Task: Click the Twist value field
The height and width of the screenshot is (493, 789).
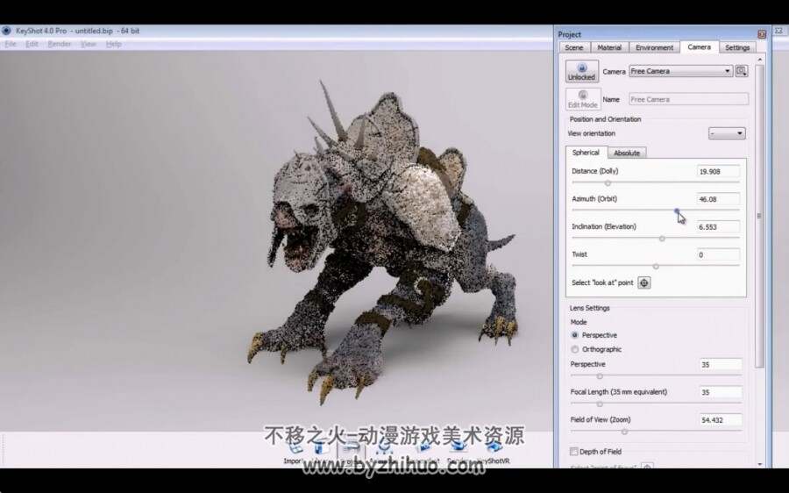Action: (x=718, y=254)
